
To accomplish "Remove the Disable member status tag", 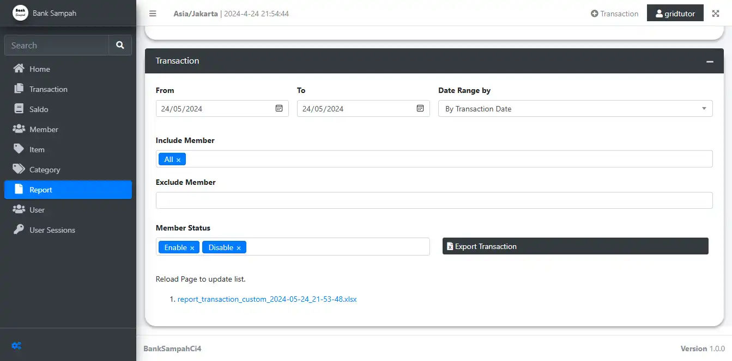I will tap(239, 248).
